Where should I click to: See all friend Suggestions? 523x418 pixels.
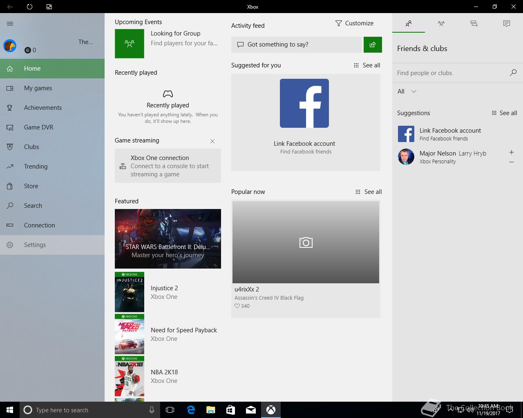[504, 113]
